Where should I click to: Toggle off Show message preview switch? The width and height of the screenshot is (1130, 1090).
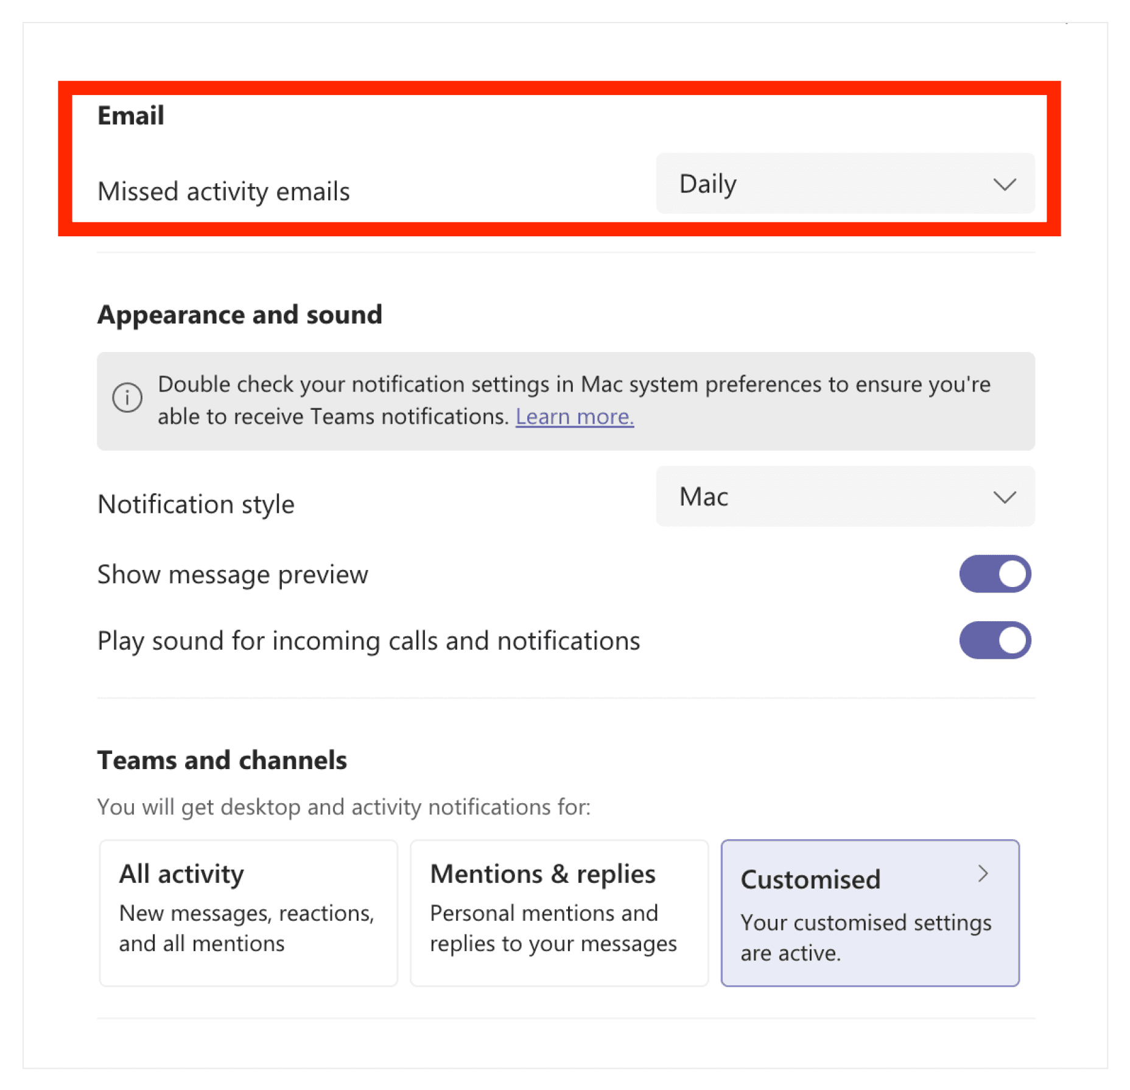[994, 574]
